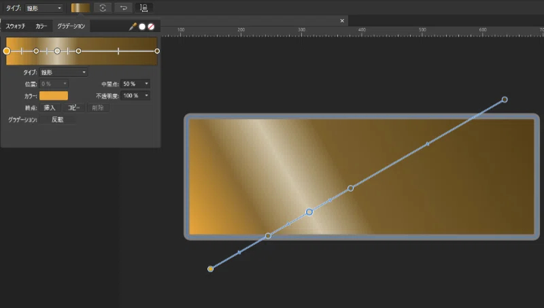Open the orange カラー swatch
Viewport: 544px width, 308px height.
click(54, 96)
